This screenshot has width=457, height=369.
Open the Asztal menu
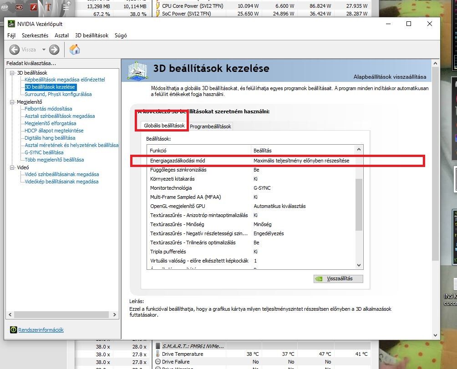61,35
